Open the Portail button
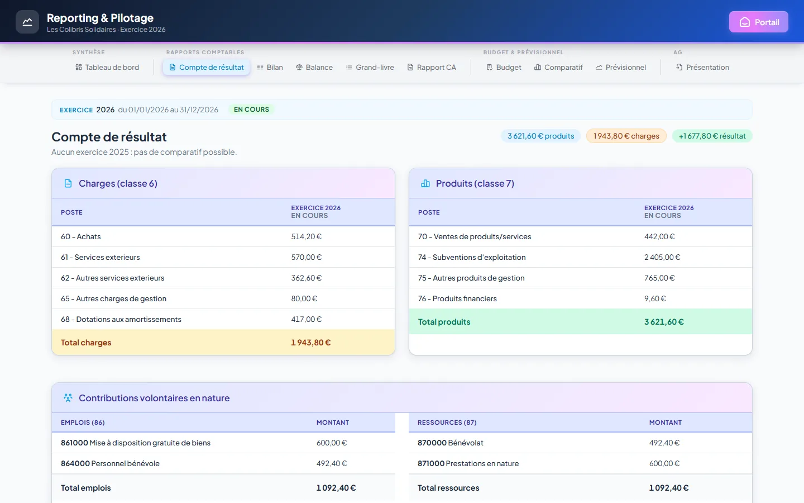 [x=759, y=22]
